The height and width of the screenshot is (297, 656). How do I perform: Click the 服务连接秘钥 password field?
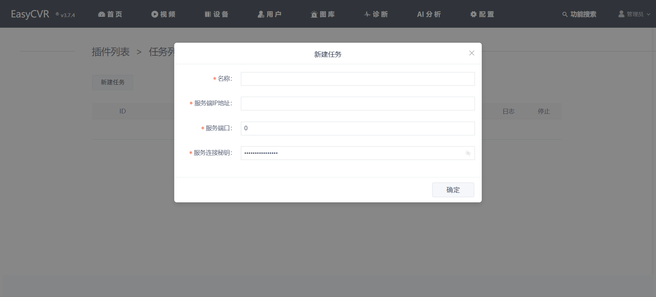coord(352,153)
